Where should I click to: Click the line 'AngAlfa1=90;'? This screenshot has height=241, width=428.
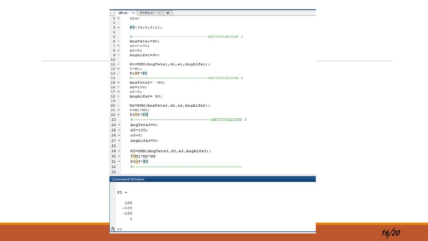point(144,55)
